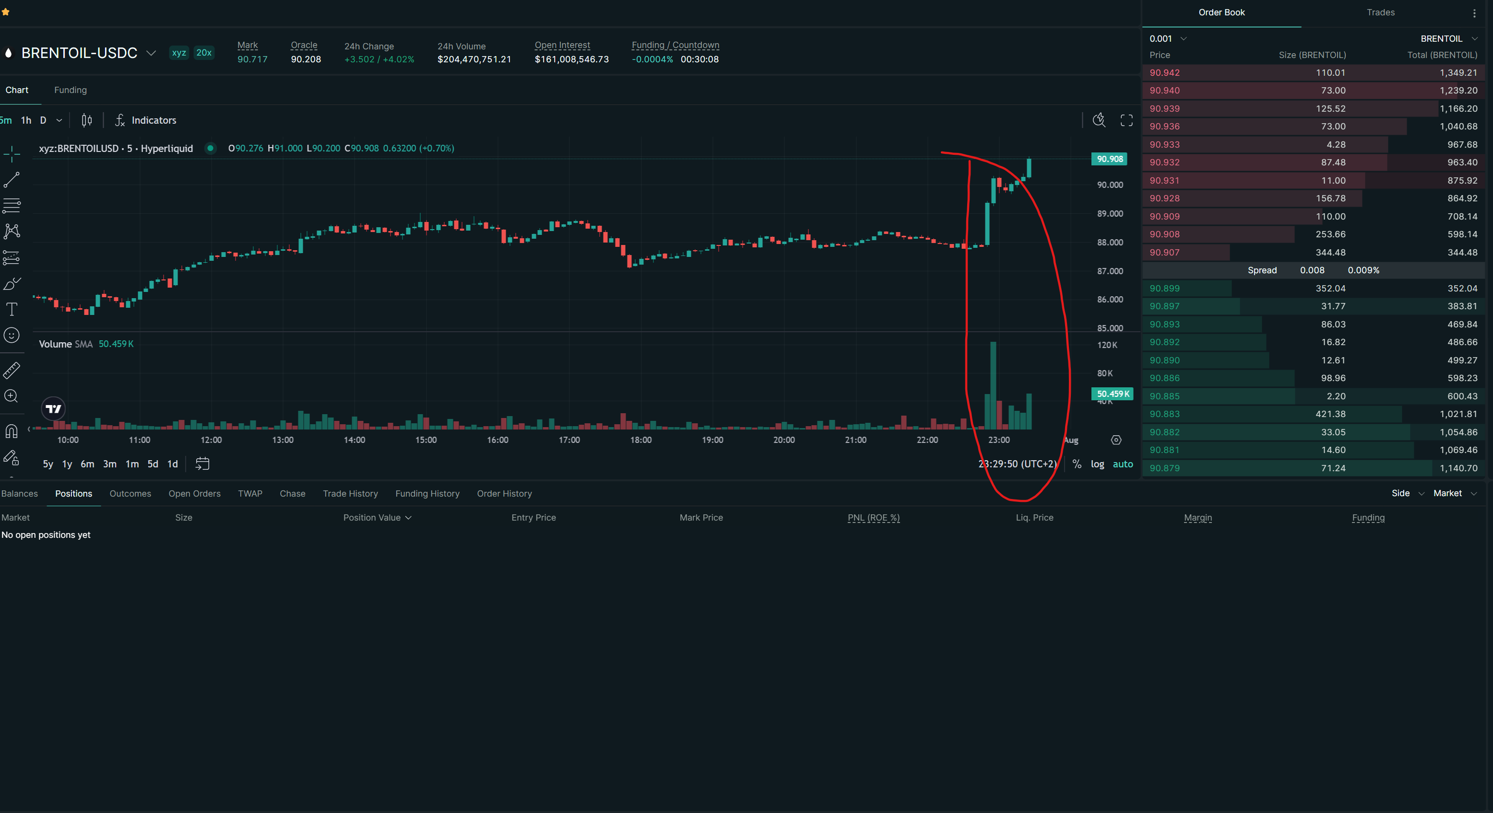This screenshot has width=1493, height=813.
Task: Click the chart axis settings gear
Action: (x=1116, y=440)
